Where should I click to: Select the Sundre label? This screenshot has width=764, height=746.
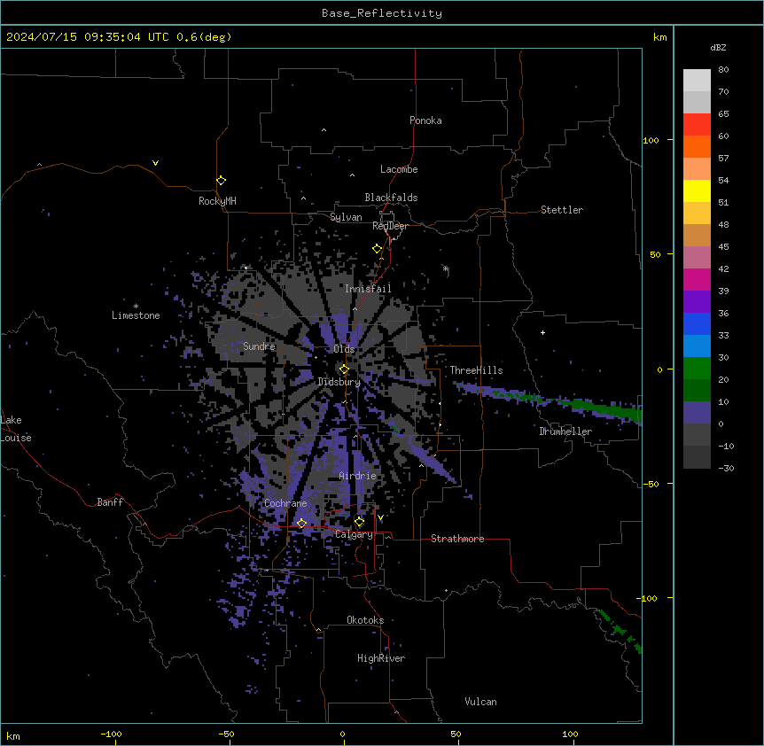pos(259,346)
